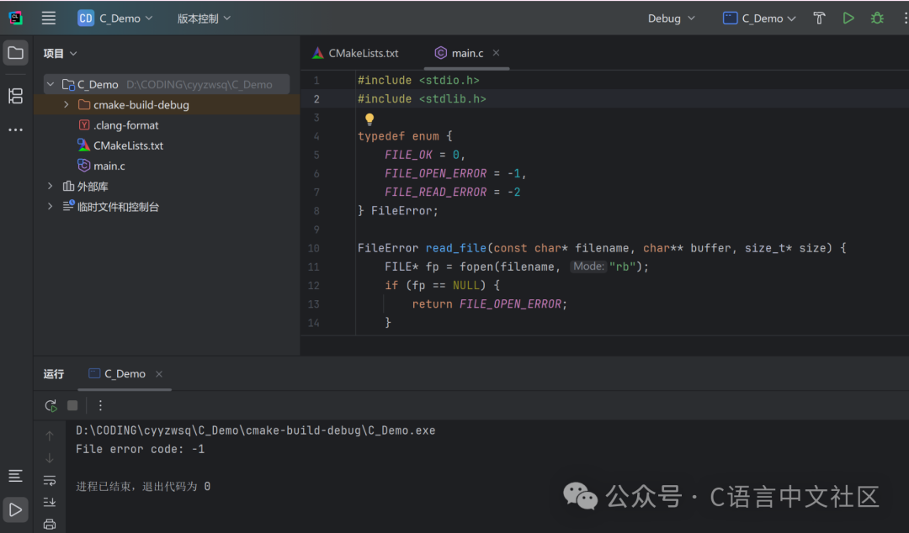This screenshot has height=533, width=909.
Task: Close the C_Demo run tab
Action: (159, 374)
